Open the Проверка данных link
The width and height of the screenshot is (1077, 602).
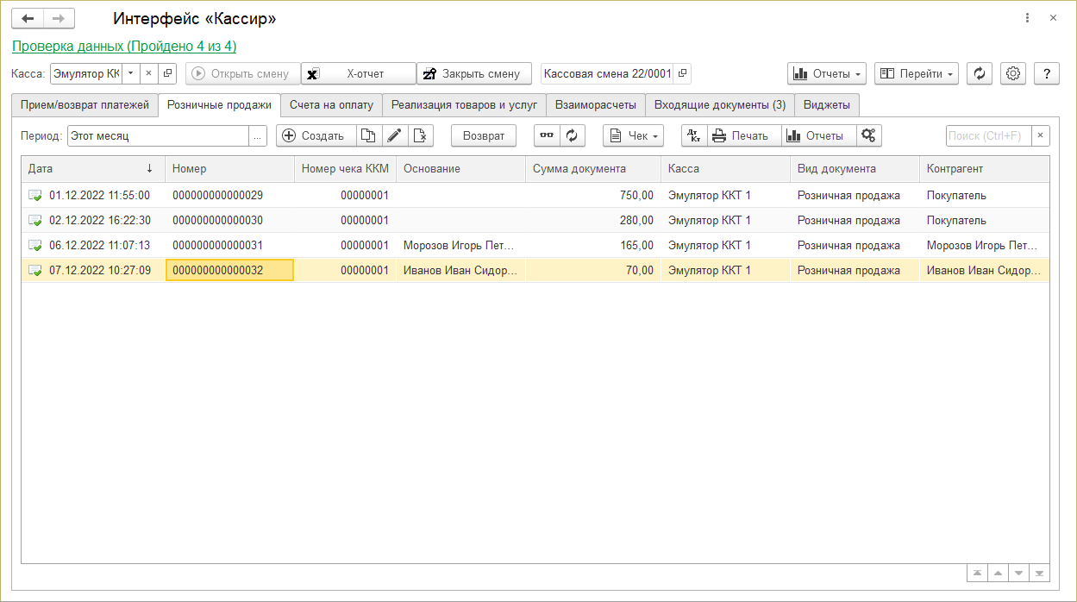point(124,47)
